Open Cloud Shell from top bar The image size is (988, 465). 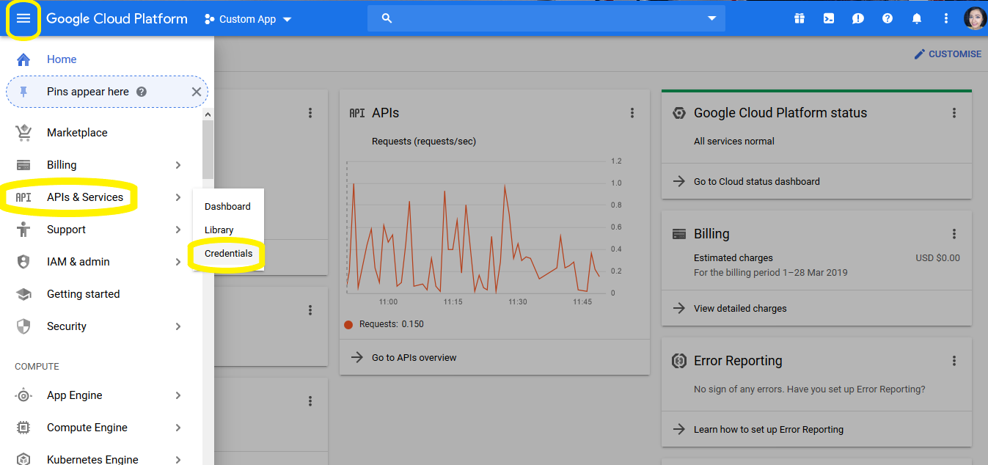click(828, 18)
